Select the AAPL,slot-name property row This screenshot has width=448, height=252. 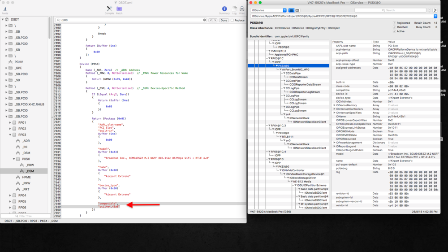pyautogui.click(x=385, y=46)
